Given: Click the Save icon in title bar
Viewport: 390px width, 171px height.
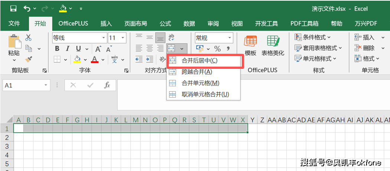Looking at the screenshot, I should coord(13,8).
